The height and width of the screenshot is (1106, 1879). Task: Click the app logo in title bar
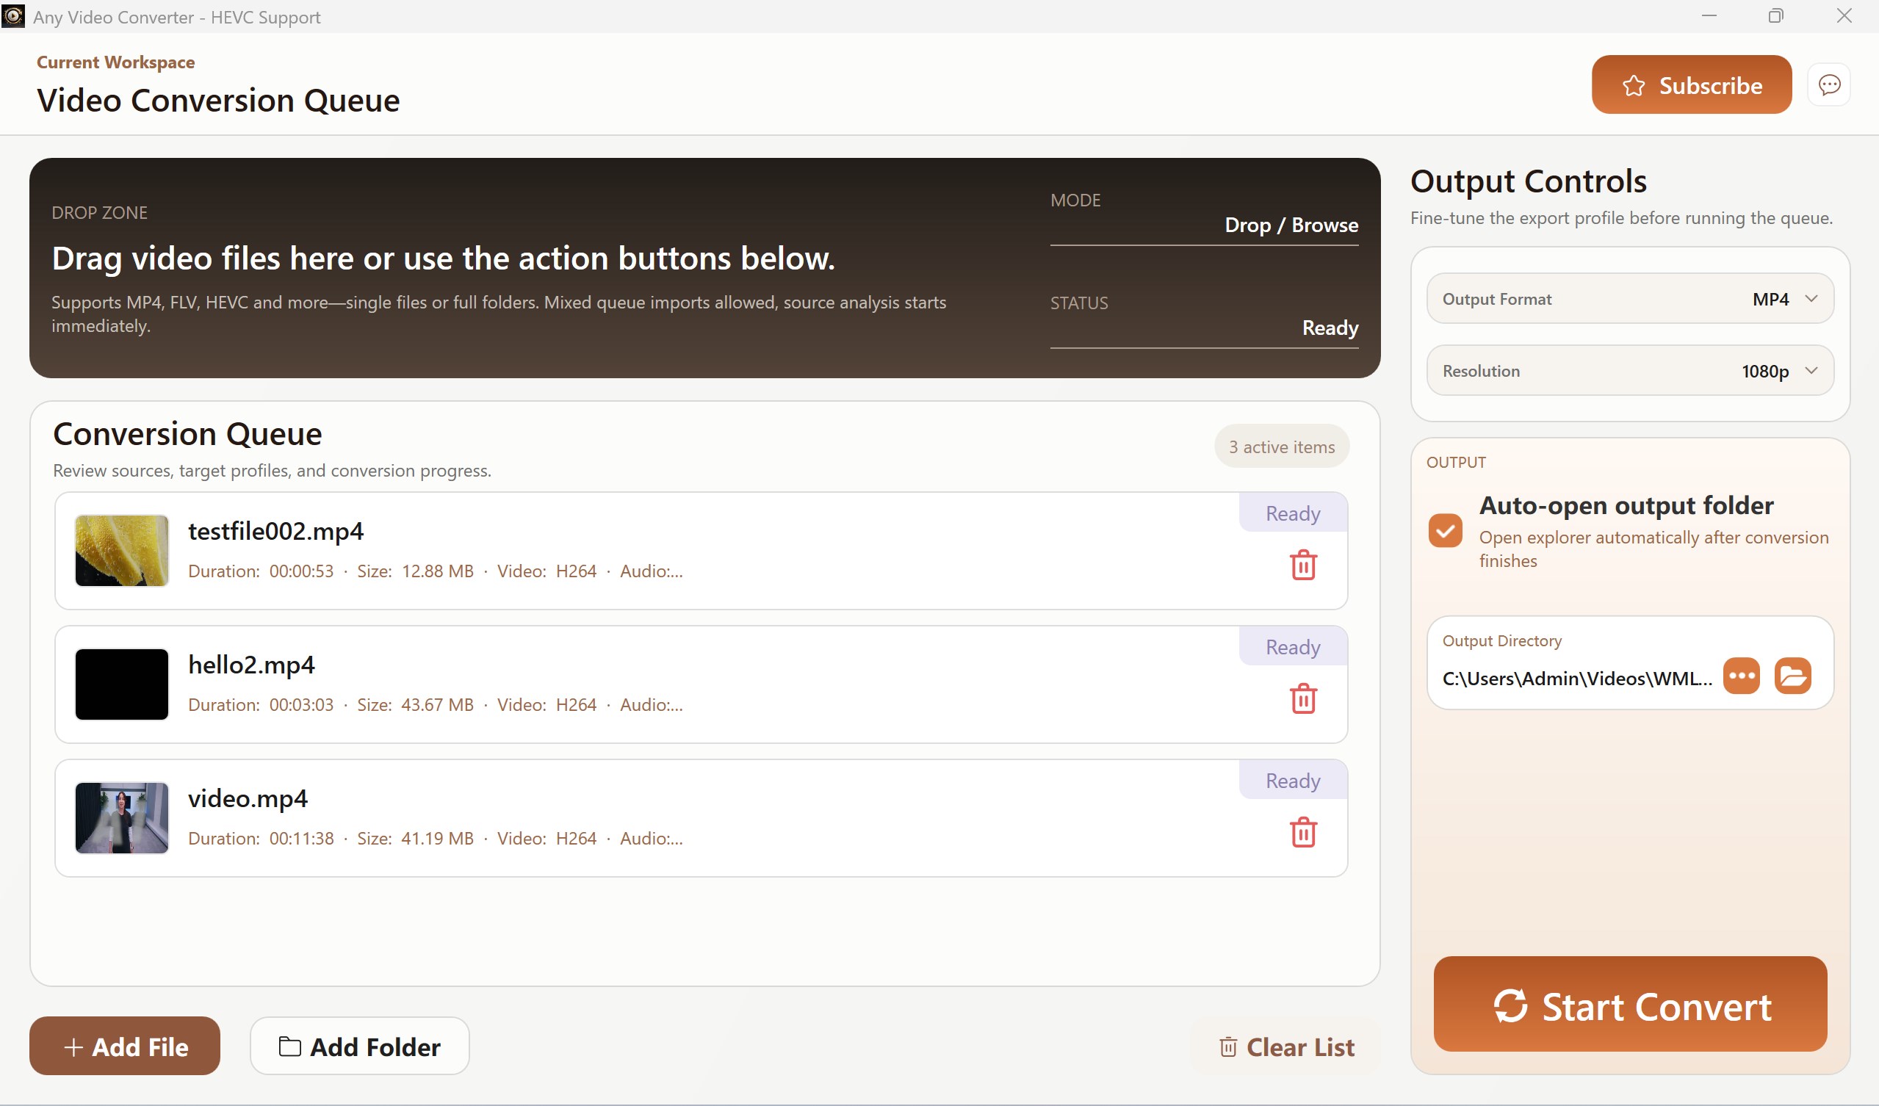pyautogui.click(x=12, y=15)
